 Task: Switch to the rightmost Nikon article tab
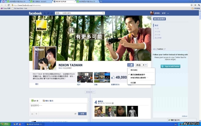[88, 2]
